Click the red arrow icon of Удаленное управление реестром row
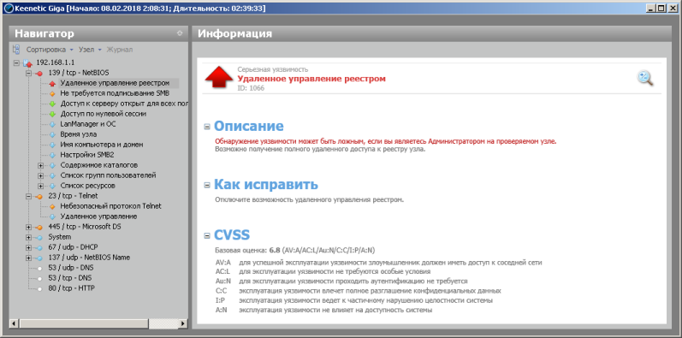This screenshot has width=682, height=338. click(52, 84)
